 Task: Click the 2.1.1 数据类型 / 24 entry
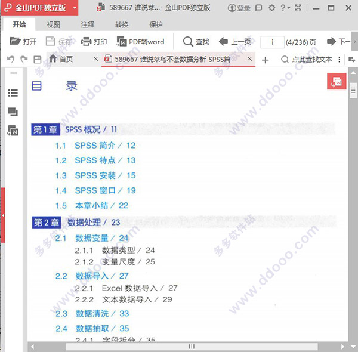(115, 251)
